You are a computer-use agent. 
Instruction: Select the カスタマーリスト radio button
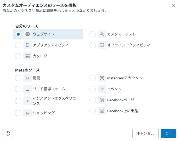point(93,34)
